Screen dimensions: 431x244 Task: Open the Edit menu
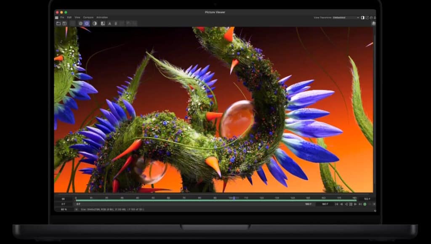tap(69, 18)
